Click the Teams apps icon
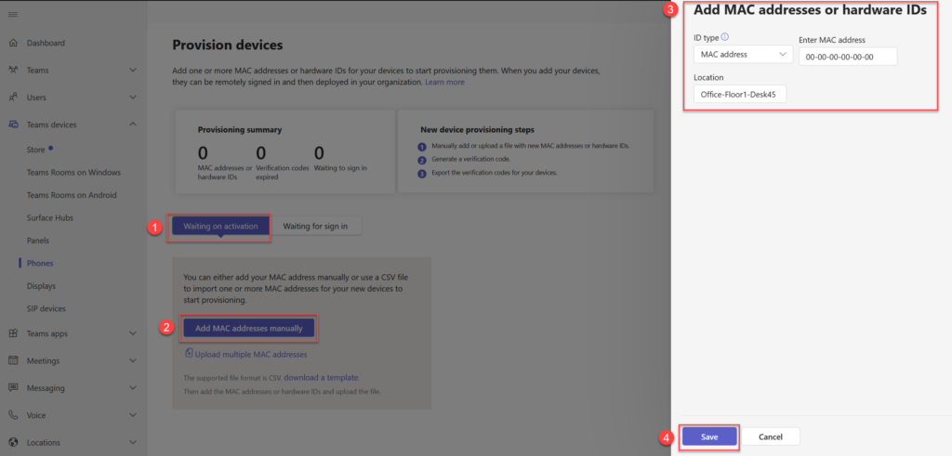952x456 pixels. coord(13,333)
